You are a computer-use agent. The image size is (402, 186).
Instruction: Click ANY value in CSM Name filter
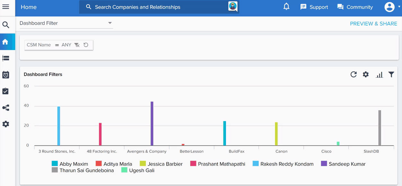click(66, 45)
